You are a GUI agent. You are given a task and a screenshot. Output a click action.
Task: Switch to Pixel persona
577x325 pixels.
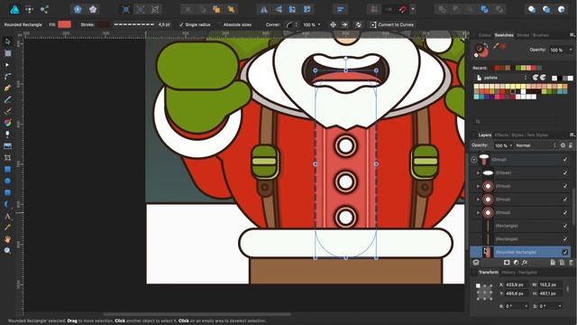click(x=30, y=9)
